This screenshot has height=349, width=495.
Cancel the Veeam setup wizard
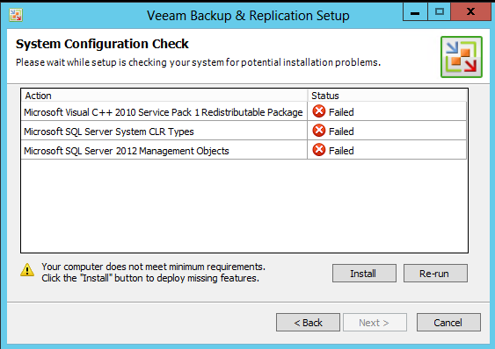(448, 322)
